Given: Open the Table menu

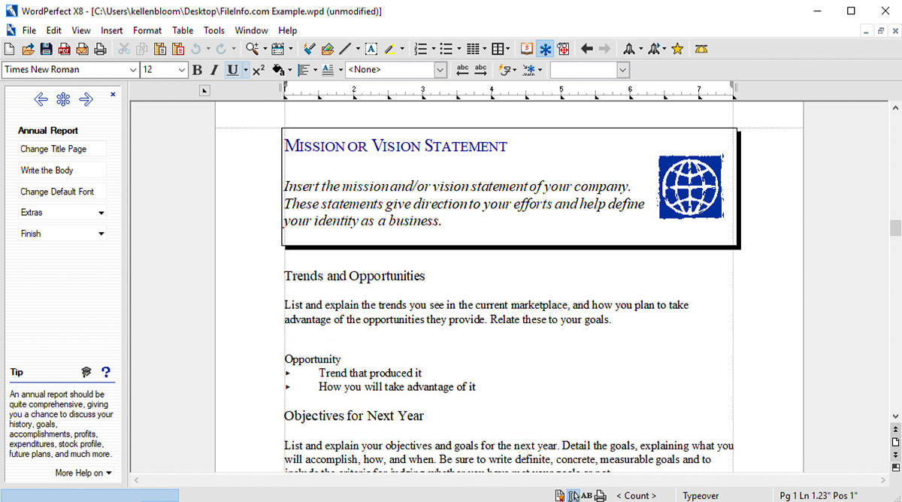Looking at the screenshot, I should (x=183, y=31).
